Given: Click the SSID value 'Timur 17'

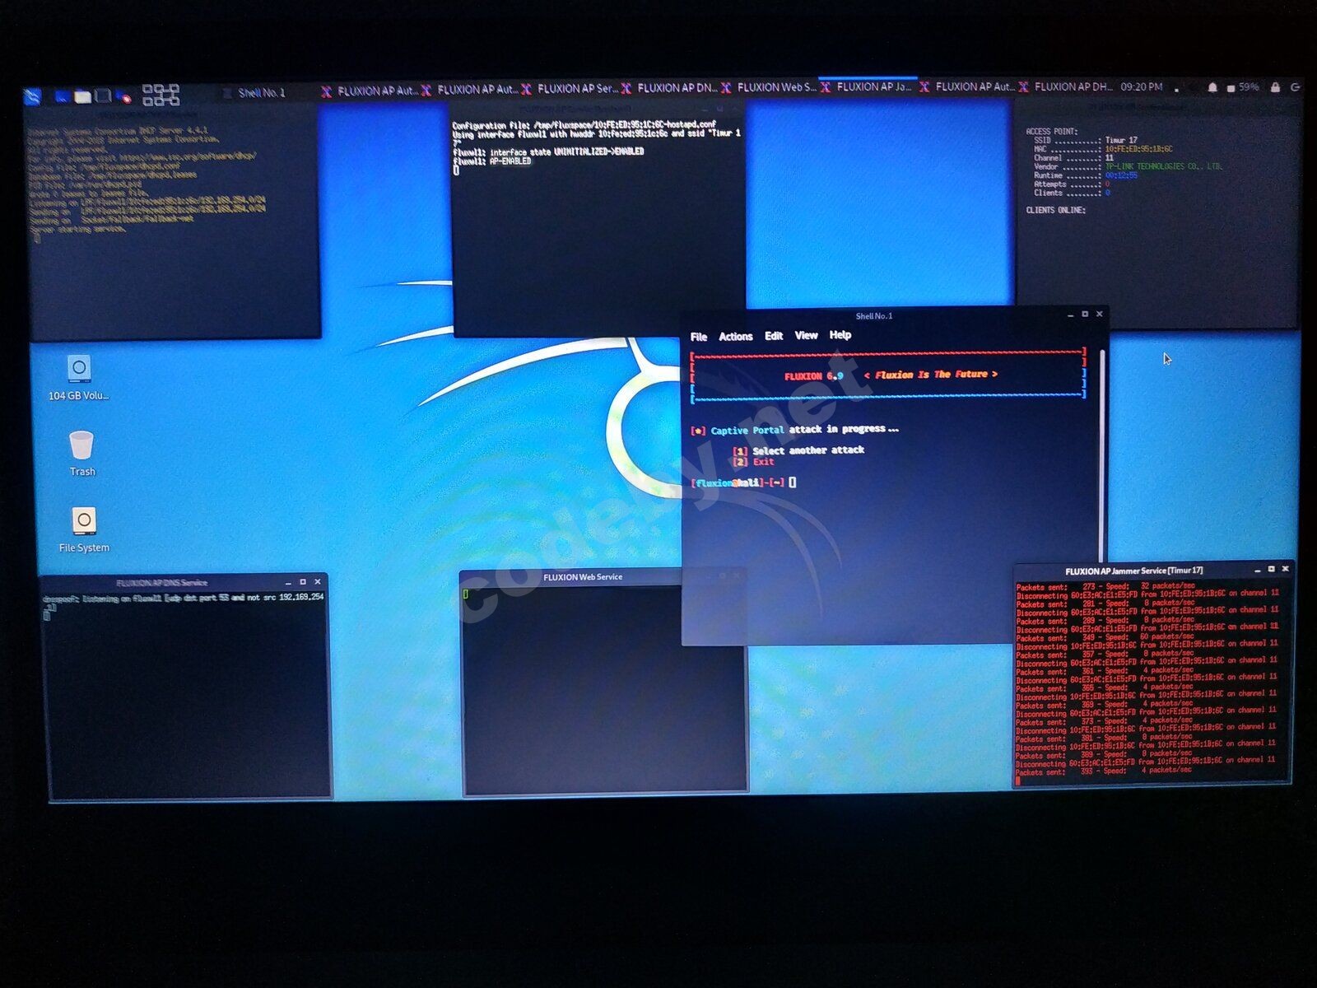Looking at the screenshot, I should click(x=1121, y=140).
